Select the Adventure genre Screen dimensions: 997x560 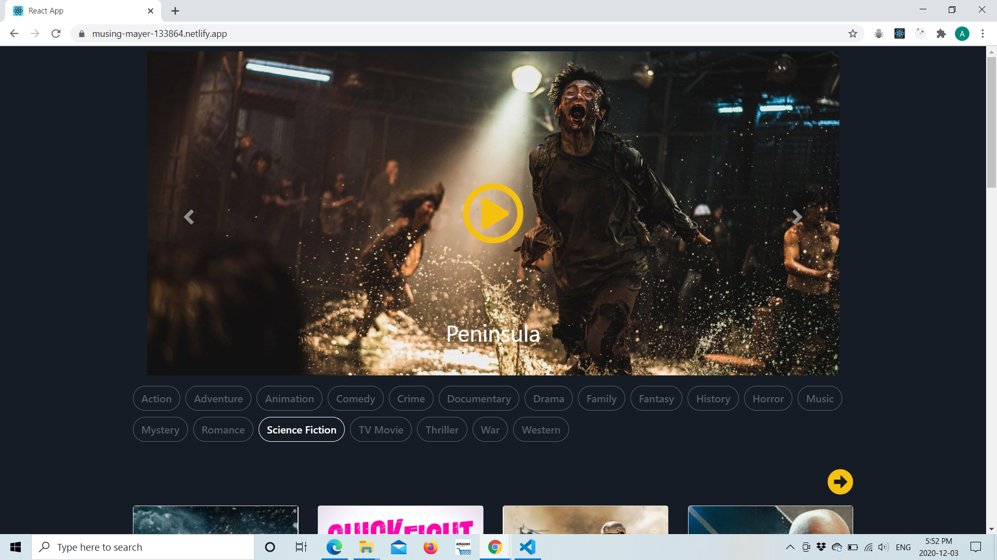point(218,399)
